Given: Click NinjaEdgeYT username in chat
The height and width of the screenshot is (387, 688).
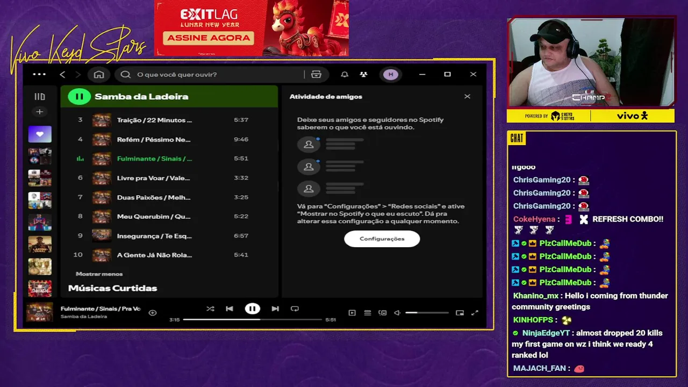Looking at the screenshot, I should pos(546,333).
